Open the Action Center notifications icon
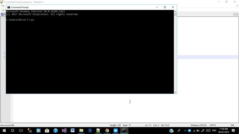Image resolution: width=239 pixels, height=134 pixels. click(x=233, y=131)
